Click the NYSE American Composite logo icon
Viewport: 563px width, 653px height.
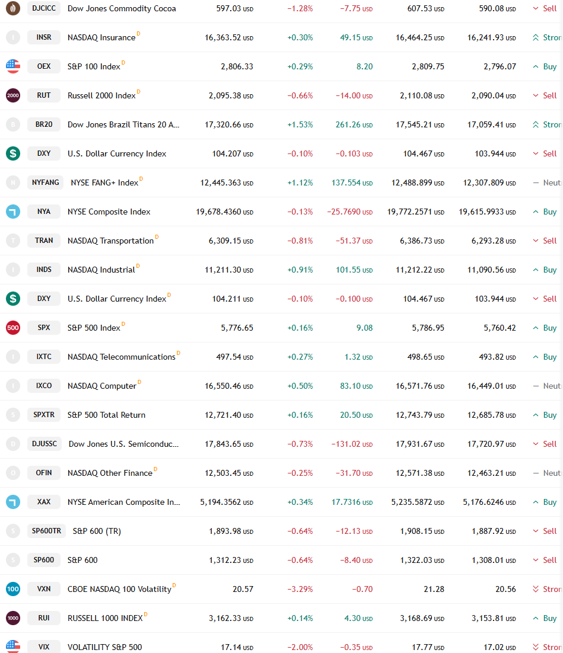coord(13,502)
